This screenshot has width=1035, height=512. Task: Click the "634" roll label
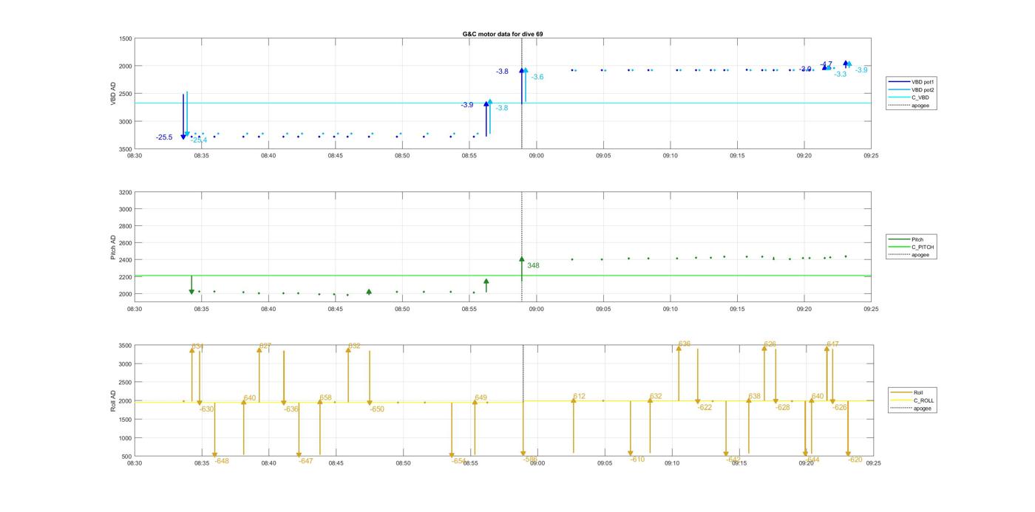tap(197, 346)
